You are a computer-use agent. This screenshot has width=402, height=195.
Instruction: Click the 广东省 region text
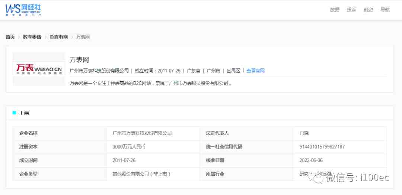(x=193, y=71)
